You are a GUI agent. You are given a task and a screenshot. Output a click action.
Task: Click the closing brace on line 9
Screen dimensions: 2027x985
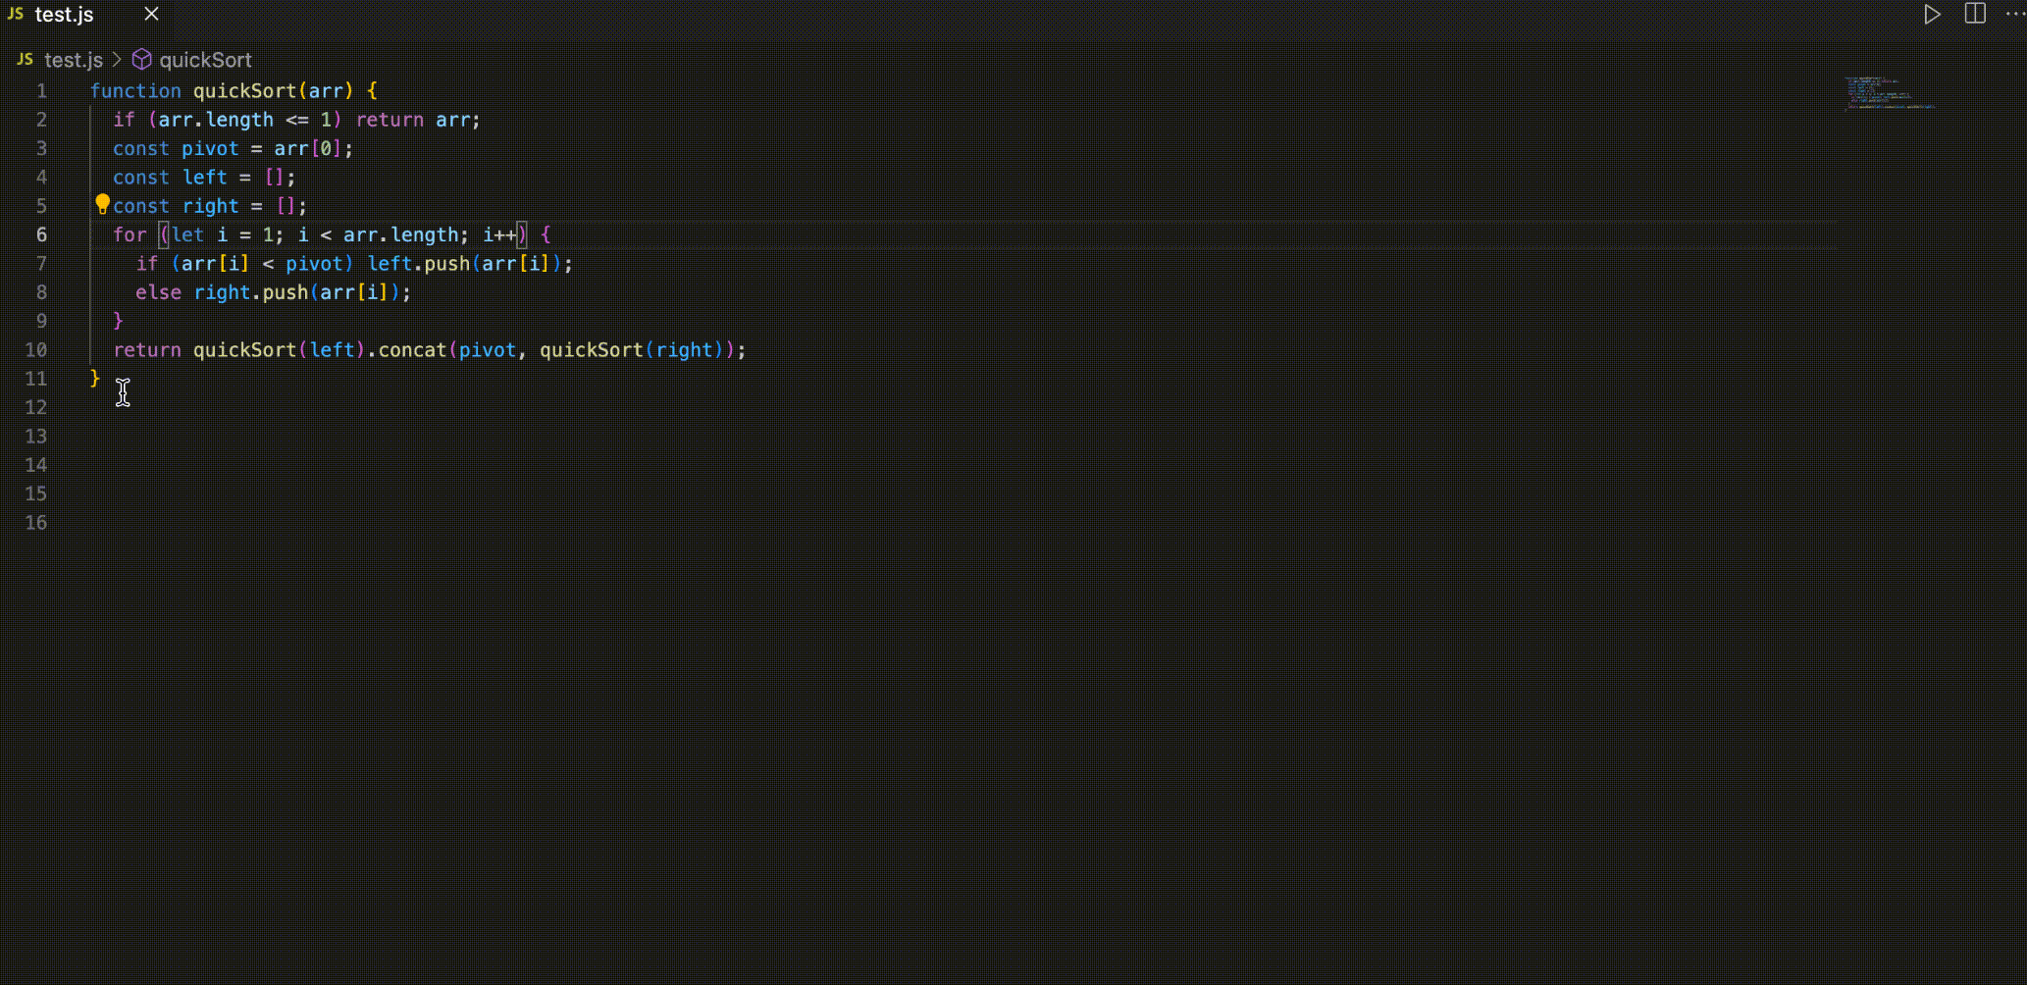(118, 321)
